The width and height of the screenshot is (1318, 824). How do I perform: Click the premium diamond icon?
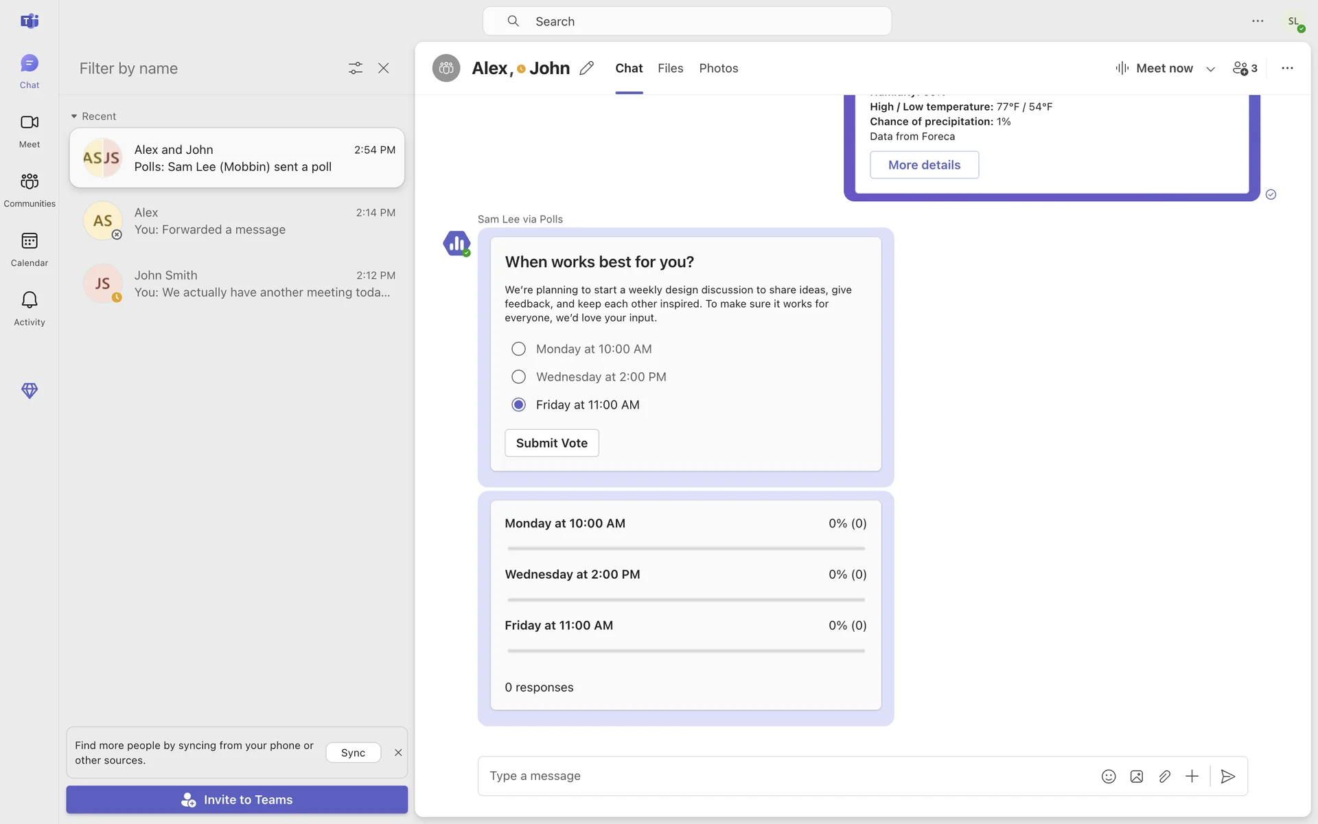pos(29,391)
